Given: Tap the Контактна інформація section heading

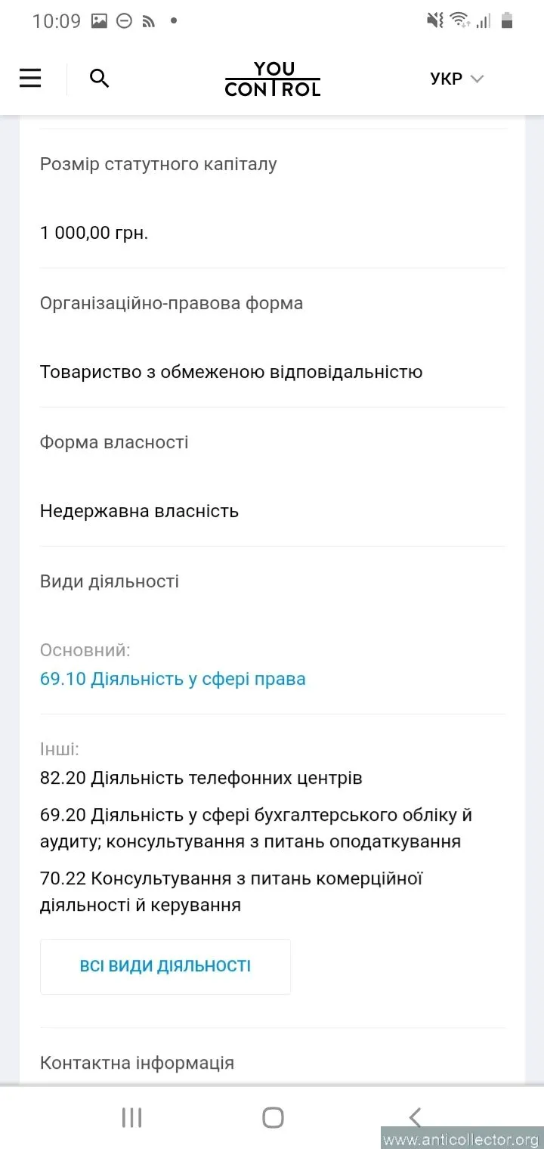Looking at the screenshot, I should (137, 1063).
